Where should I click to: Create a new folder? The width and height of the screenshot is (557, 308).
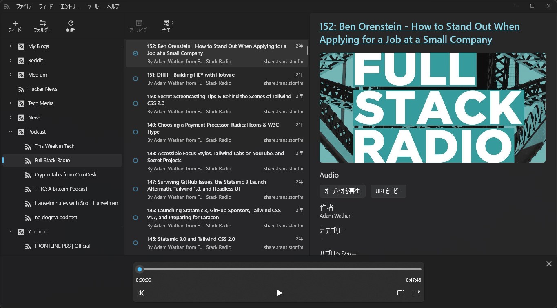pyautogui.click(x=43, y=26)
